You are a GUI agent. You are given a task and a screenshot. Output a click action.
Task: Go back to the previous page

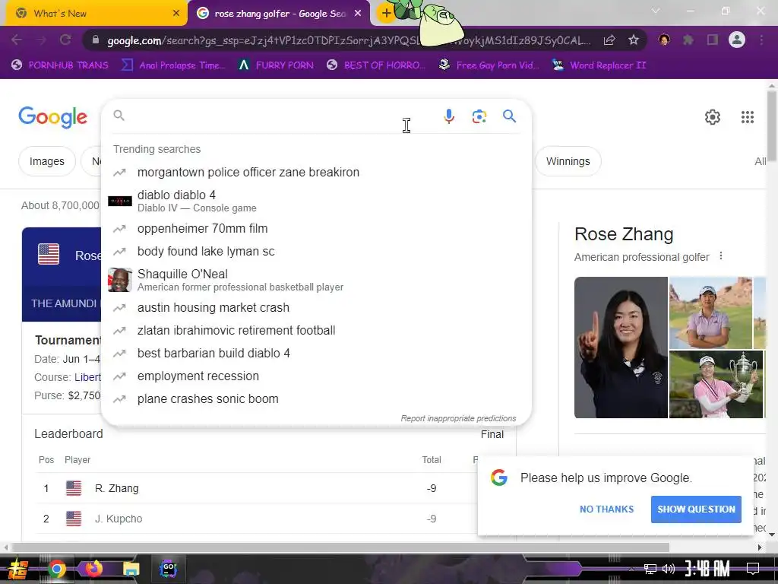click(17, 40)
